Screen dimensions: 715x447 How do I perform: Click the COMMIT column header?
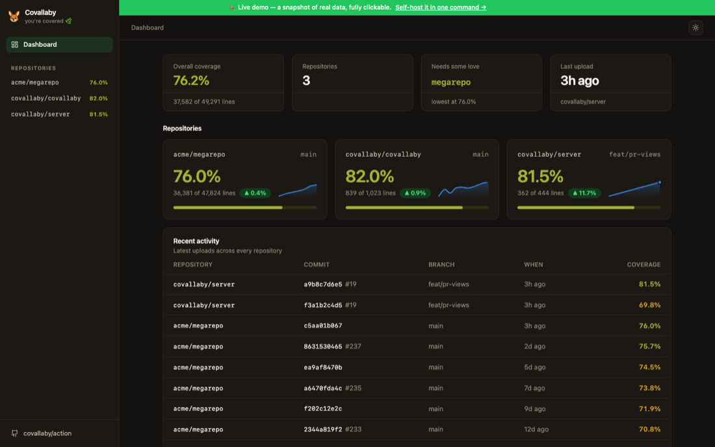point(317,265)
